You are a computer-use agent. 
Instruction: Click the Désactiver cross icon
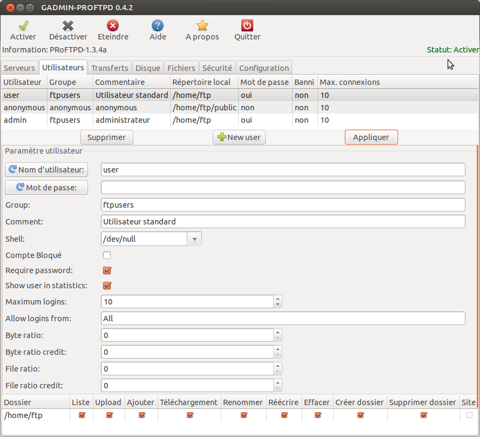(68, 25)
